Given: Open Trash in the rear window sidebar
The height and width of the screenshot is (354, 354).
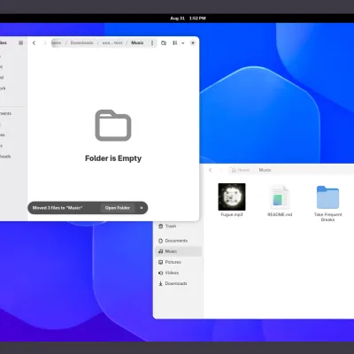Looking at the screenshot, I should tap(178, 227).
